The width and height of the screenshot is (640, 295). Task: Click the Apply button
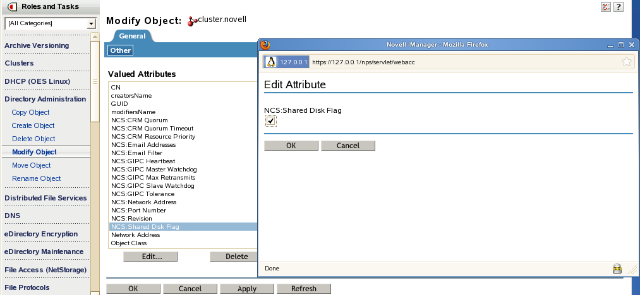click(247, 289)
